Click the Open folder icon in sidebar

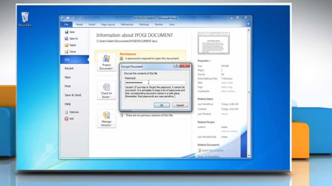click(x=67, y=45)
